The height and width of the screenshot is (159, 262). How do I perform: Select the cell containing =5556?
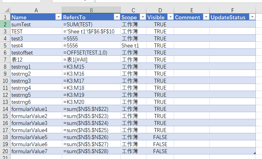[x=91, y=45]
